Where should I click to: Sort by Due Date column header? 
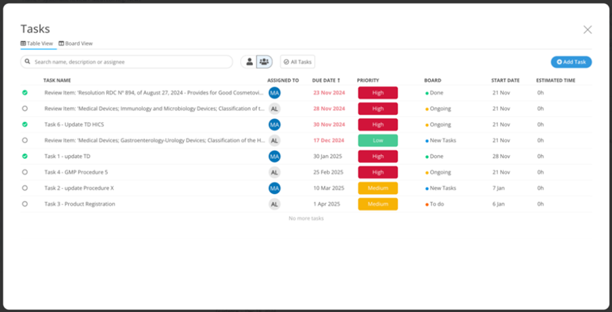point(327,81)
